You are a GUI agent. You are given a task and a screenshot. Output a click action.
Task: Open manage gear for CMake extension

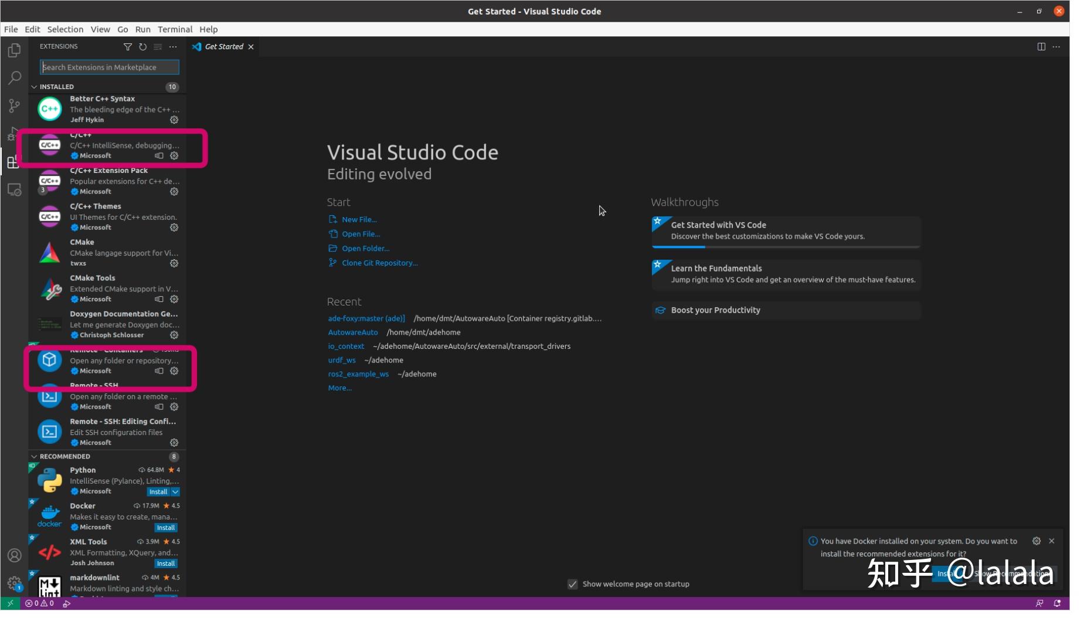pyautogui.click(x=174, y=263)
